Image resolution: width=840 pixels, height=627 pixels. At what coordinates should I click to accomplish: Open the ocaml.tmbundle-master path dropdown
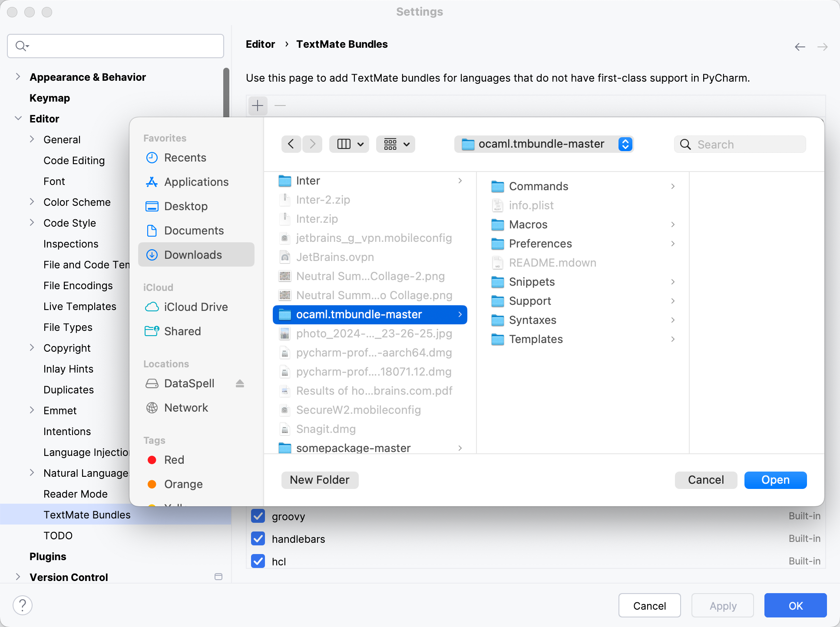[625, 144]
